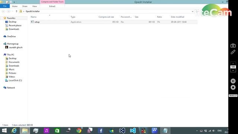
Task: Select the setup application file
Action: click(114, 22)
